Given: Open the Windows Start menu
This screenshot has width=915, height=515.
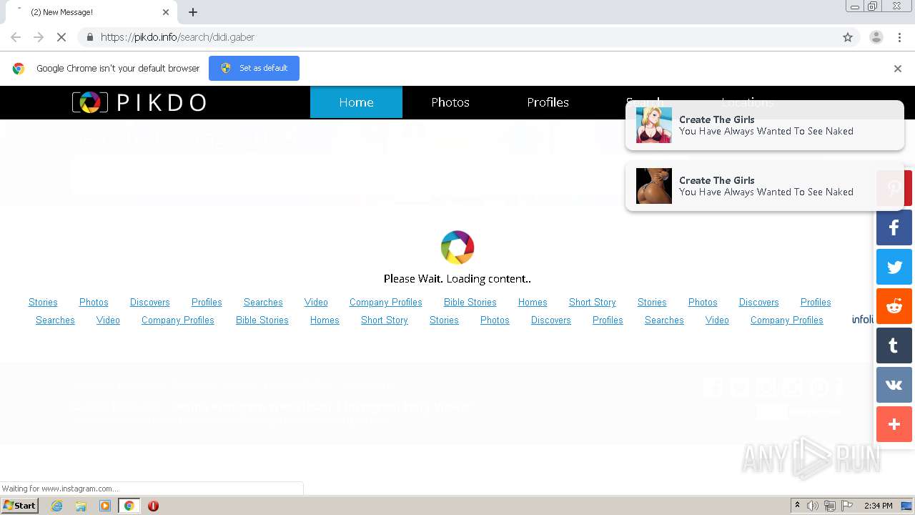Looking at the screenshot, I should pos(20,505).
